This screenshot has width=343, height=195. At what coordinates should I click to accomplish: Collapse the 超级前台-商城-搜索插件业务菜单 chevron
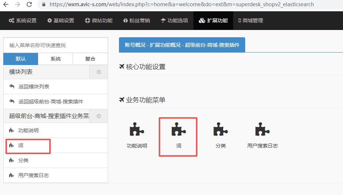(x=99, y=116)
